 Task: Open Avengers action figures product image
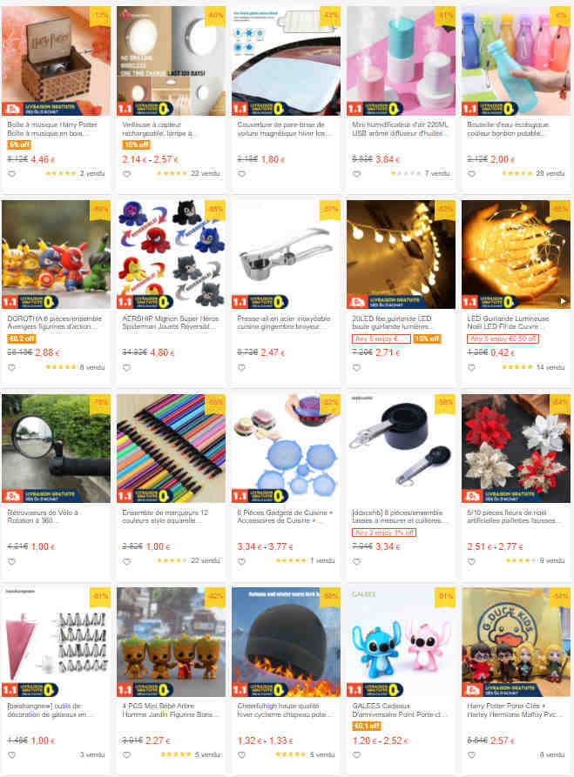(x=56, y=254)
